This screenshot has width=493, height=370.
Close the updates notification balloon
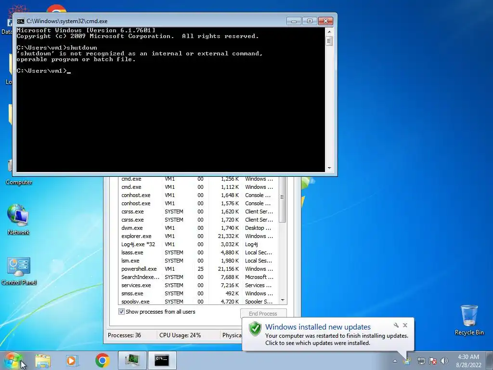click(405, 325)
